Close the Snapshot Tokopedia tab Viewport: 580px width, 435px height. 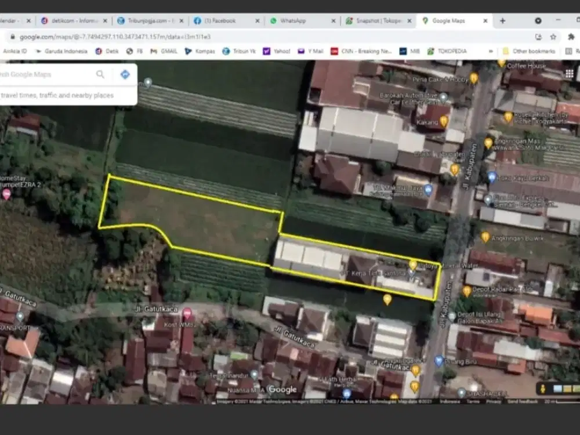[409, 21]
